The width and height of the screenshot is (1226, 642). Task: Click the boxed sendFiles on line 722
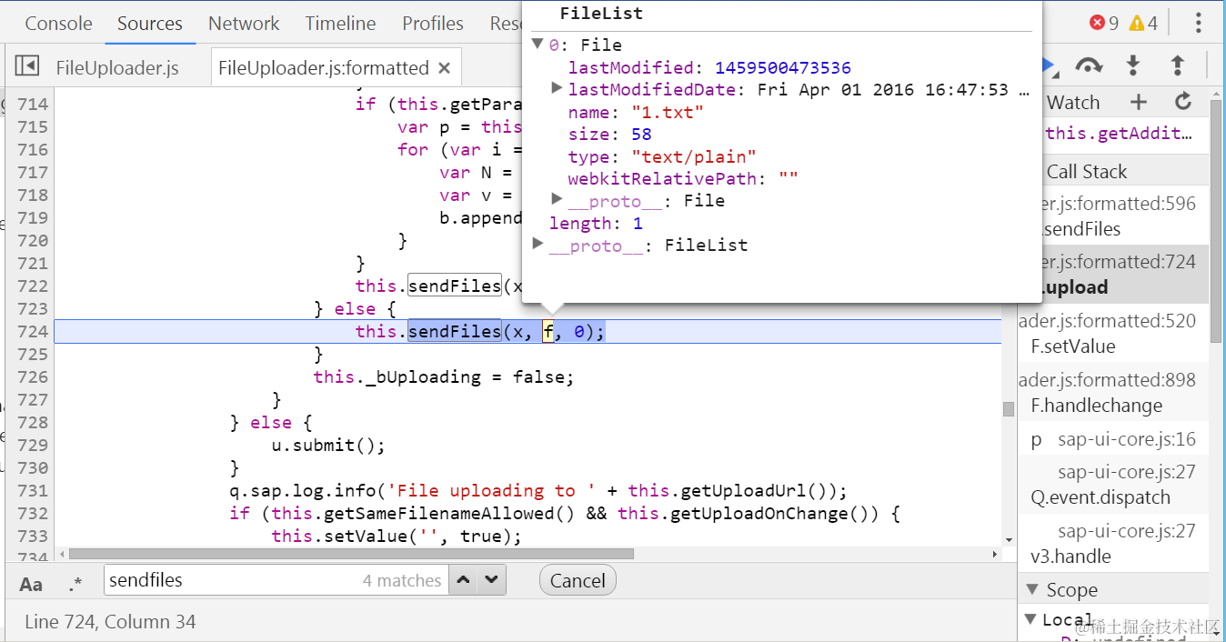click(x=454, y=286)
